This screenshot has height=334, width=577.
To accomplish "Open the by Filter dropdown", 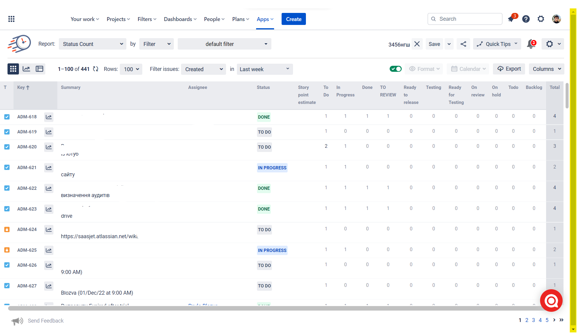I will click(x=156, y=44).
